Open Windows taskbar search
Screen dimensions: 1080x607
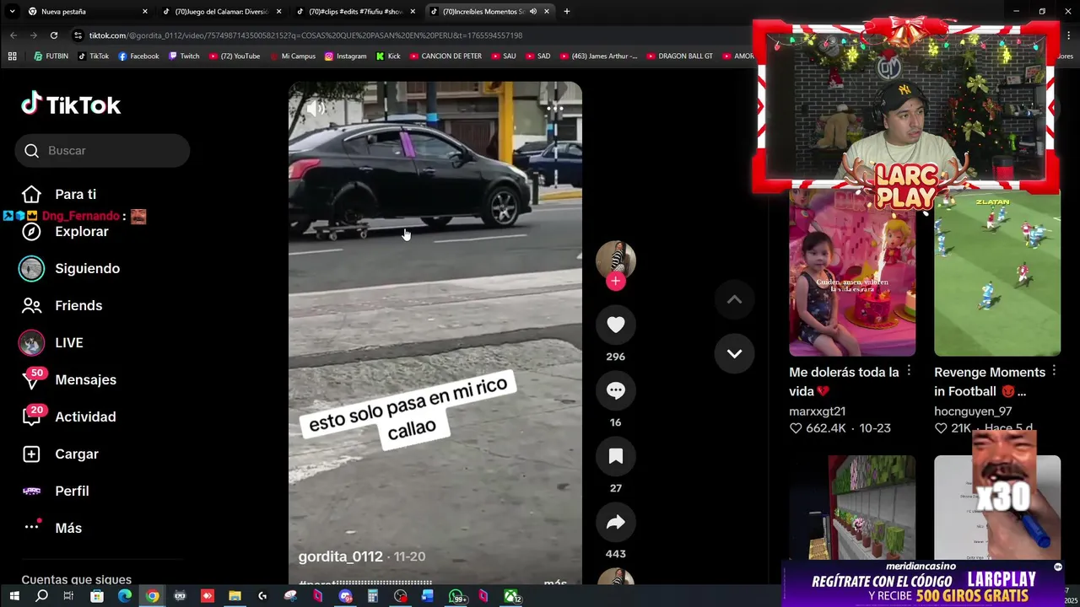click(41, 596)
